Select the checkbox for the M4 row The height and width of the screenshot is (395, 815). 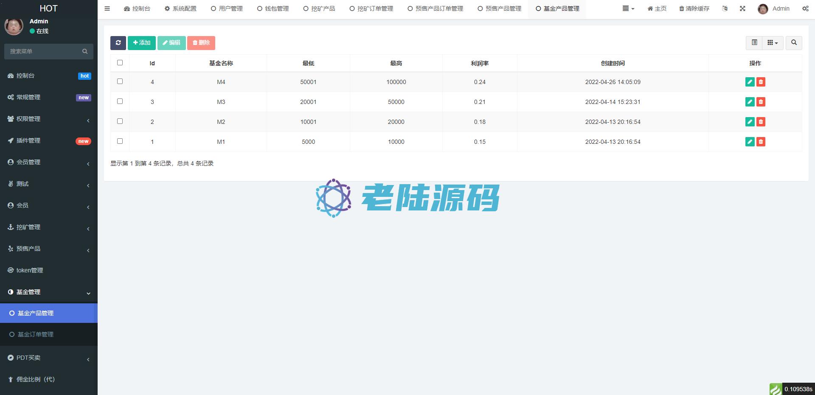[x=120, y=81]
